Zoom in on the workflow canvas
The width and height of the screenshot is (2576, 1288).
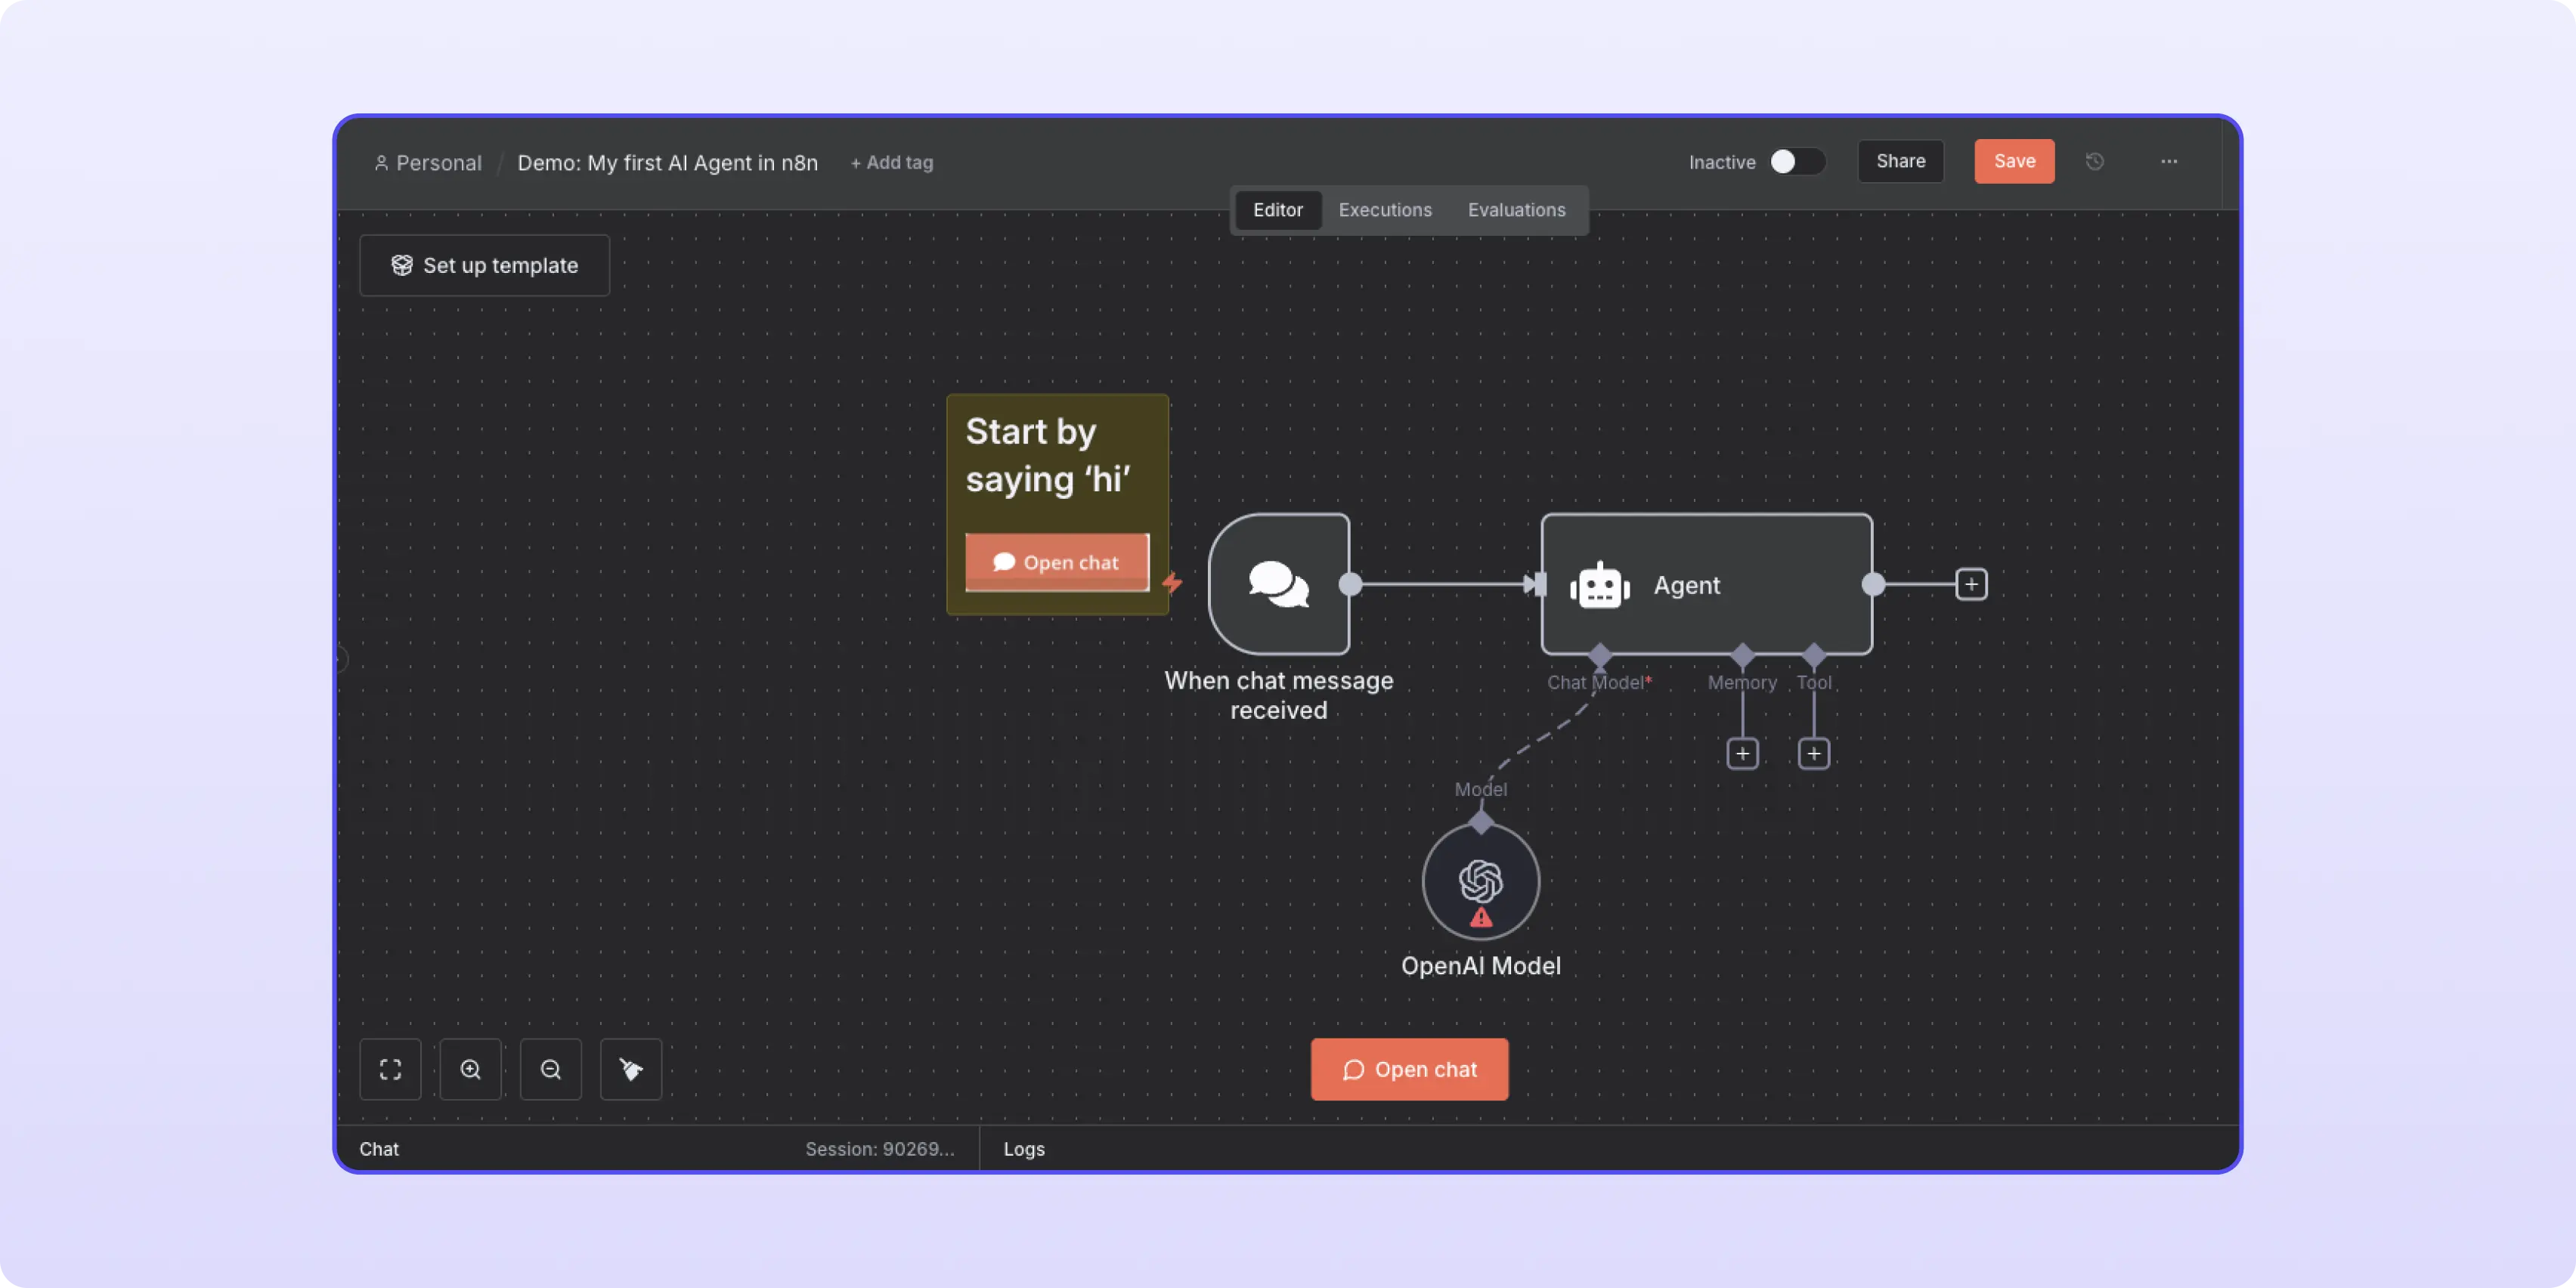tap(470, 1069)
